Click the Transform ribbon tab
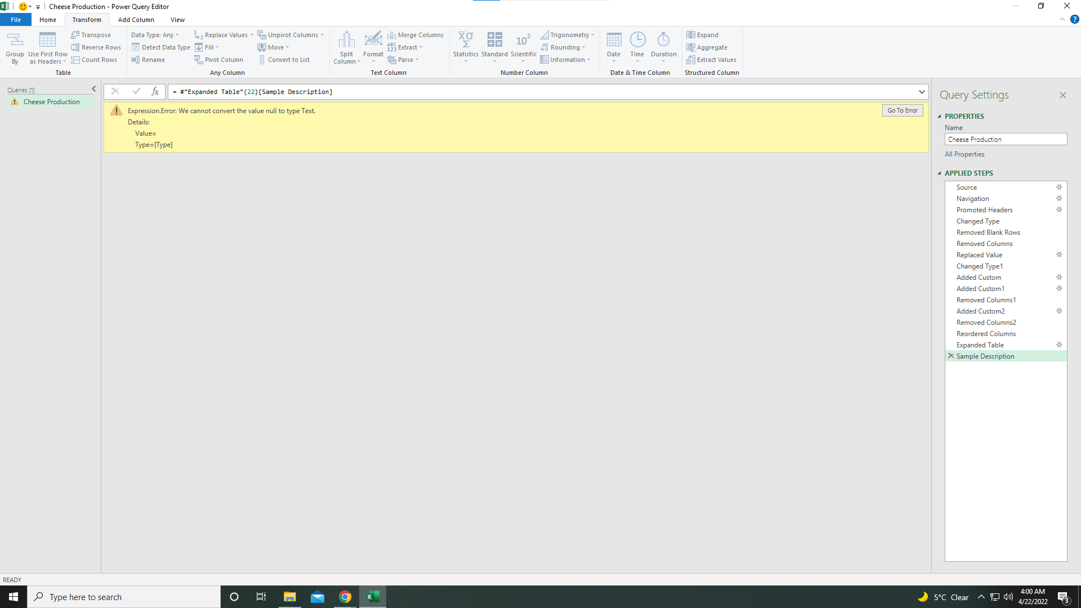Screen dimensions: 1081x608 [86, 19]
